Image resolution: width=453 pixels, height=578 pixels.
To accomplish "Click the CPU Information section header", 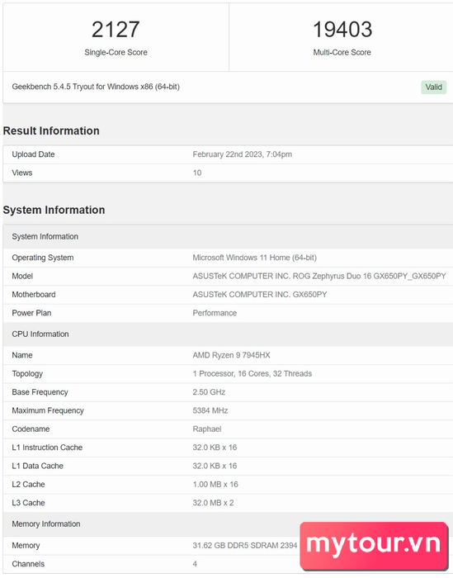I will pyautogui.click(x=228, y=334).
